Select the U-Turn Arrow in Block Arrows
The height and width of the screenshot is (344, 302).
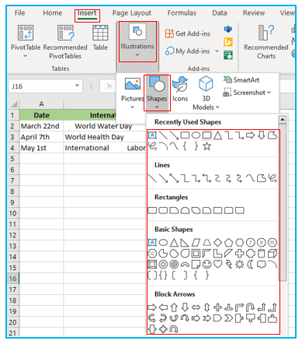pos(251,307)
